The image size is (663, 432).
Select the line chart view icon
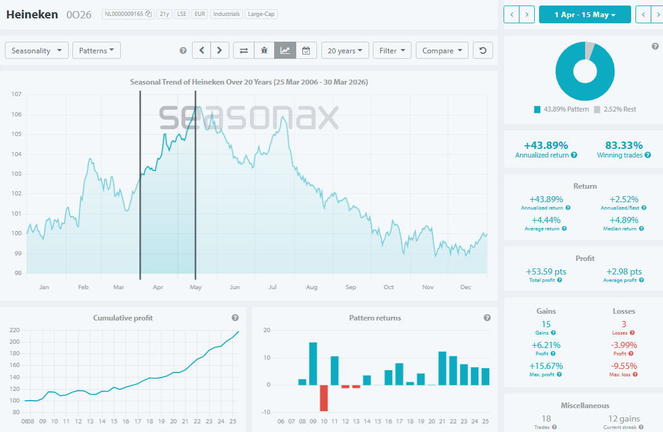click(x=285, y=50)
